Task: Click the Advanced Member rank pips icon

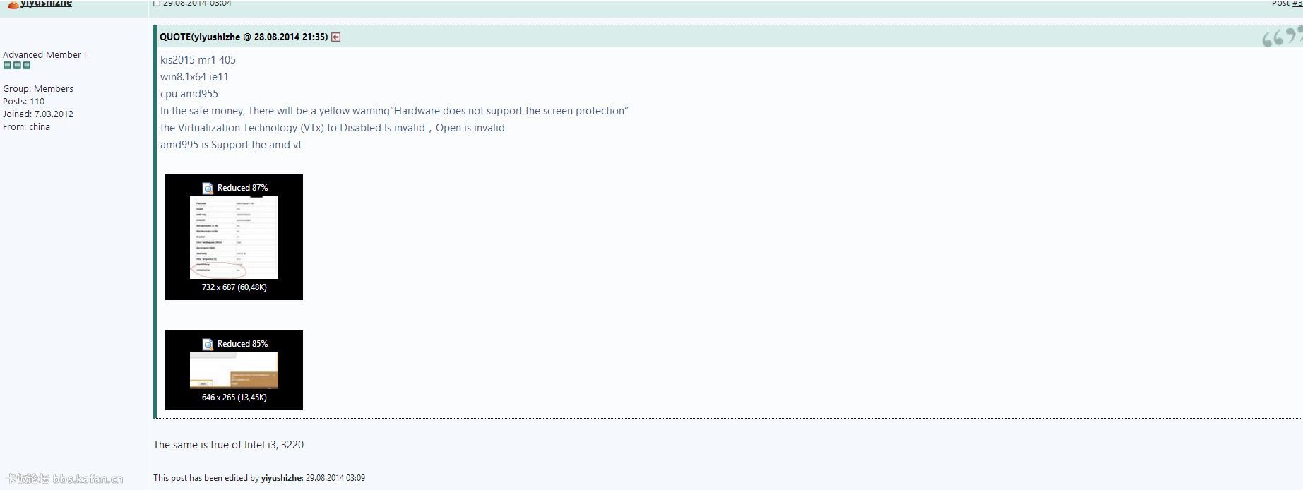Action: (17, 66)
